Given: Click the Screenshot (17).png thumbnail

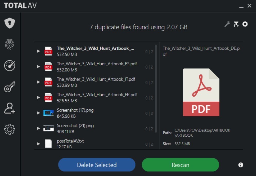Looking at the screenshot, I should (x=48, y=113).
